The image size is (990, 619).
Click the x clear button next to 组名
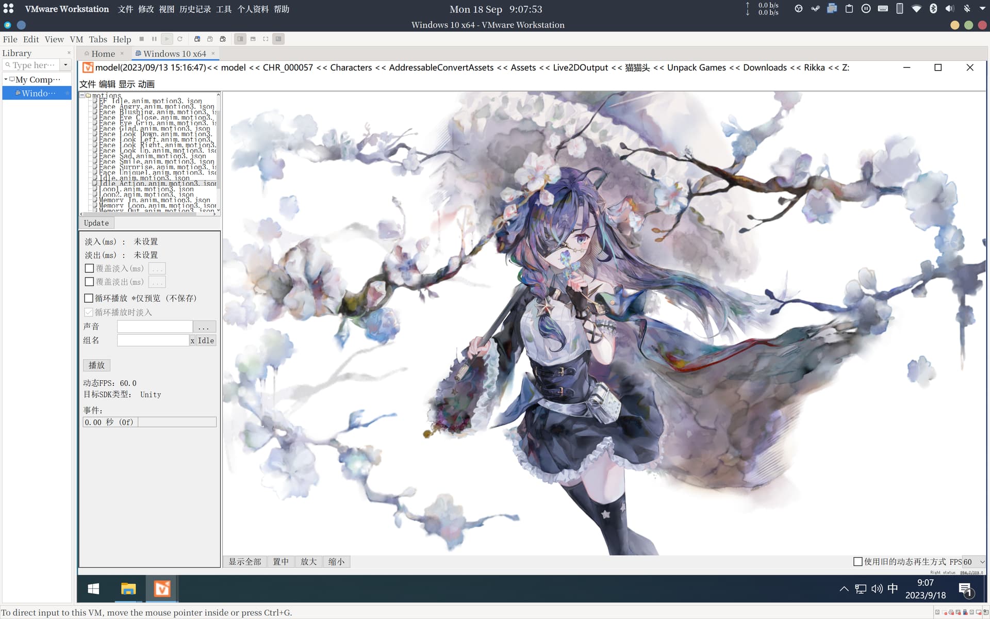192,340
